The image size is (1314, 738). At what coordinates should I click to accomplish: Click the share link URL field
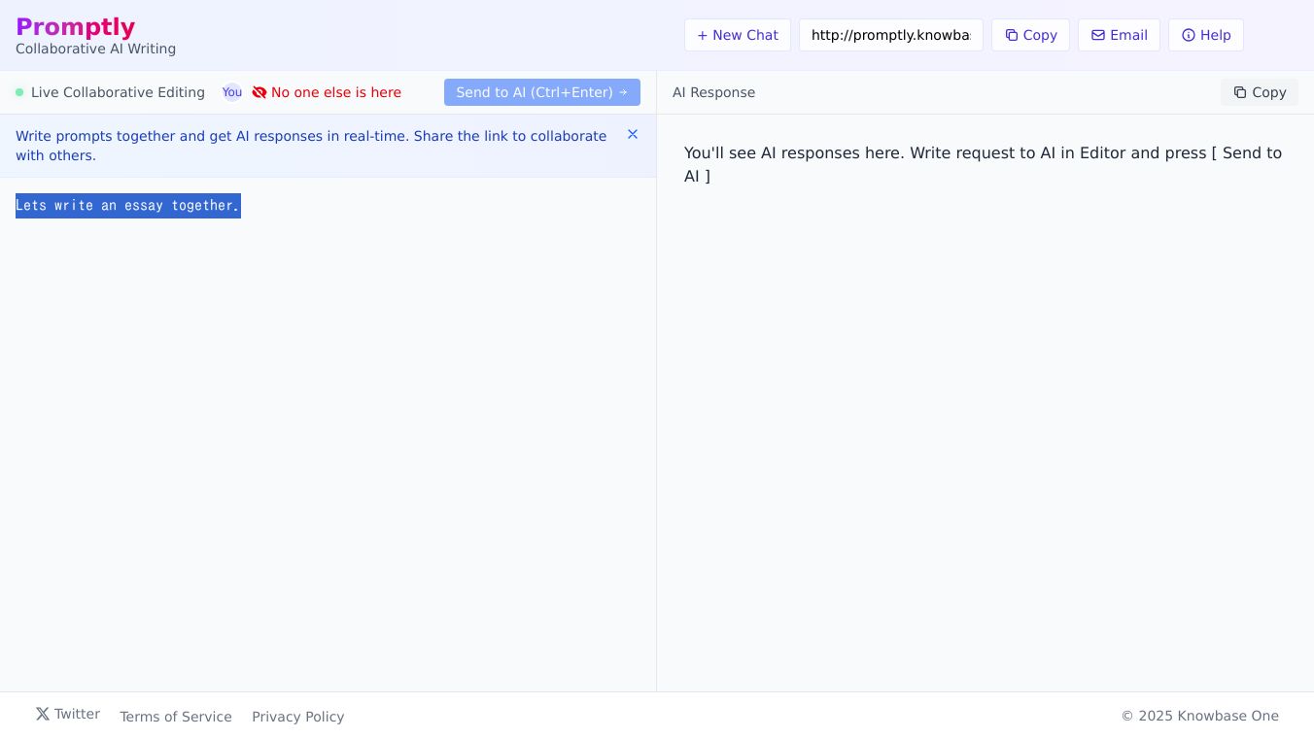click(890, 35)
